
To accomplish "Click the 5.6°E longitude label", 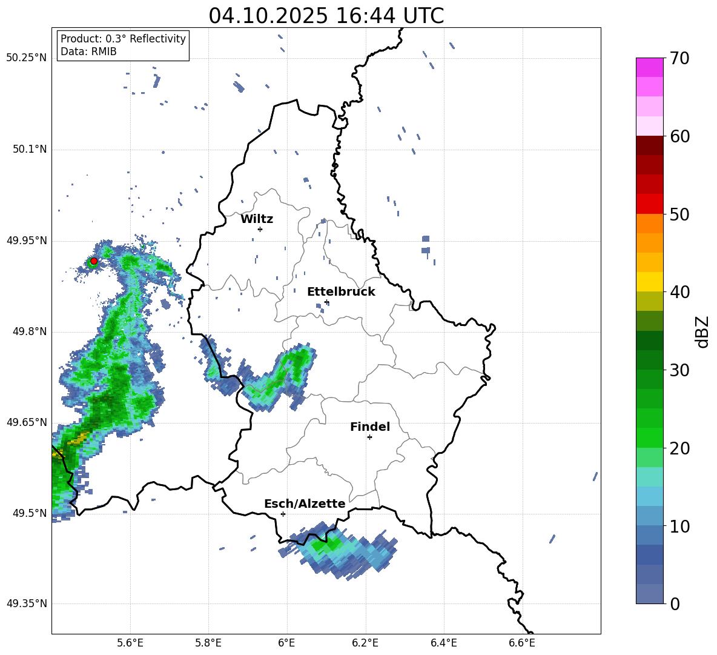I will [x=130, y=643].
